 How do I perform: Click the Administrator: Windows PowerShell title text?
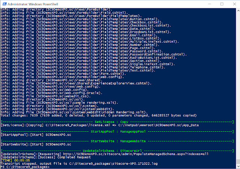point(33,4)
